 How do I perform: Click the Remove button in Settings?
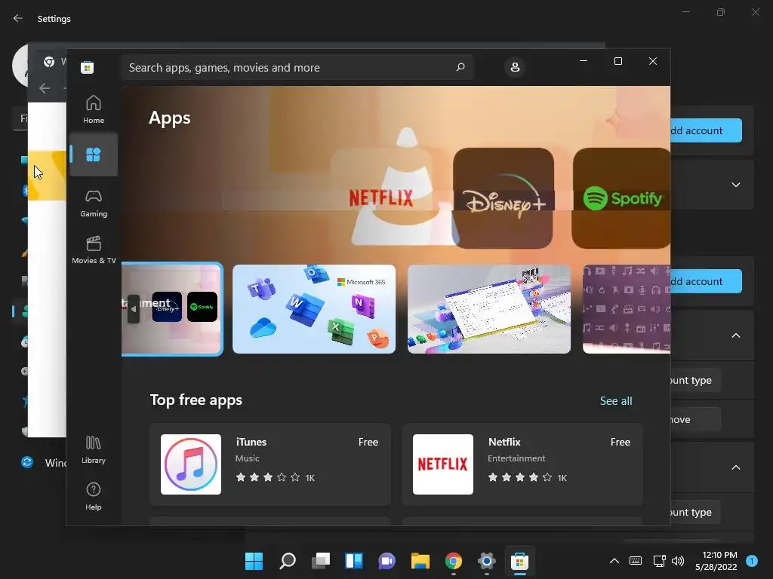click(x=695, y=419)
